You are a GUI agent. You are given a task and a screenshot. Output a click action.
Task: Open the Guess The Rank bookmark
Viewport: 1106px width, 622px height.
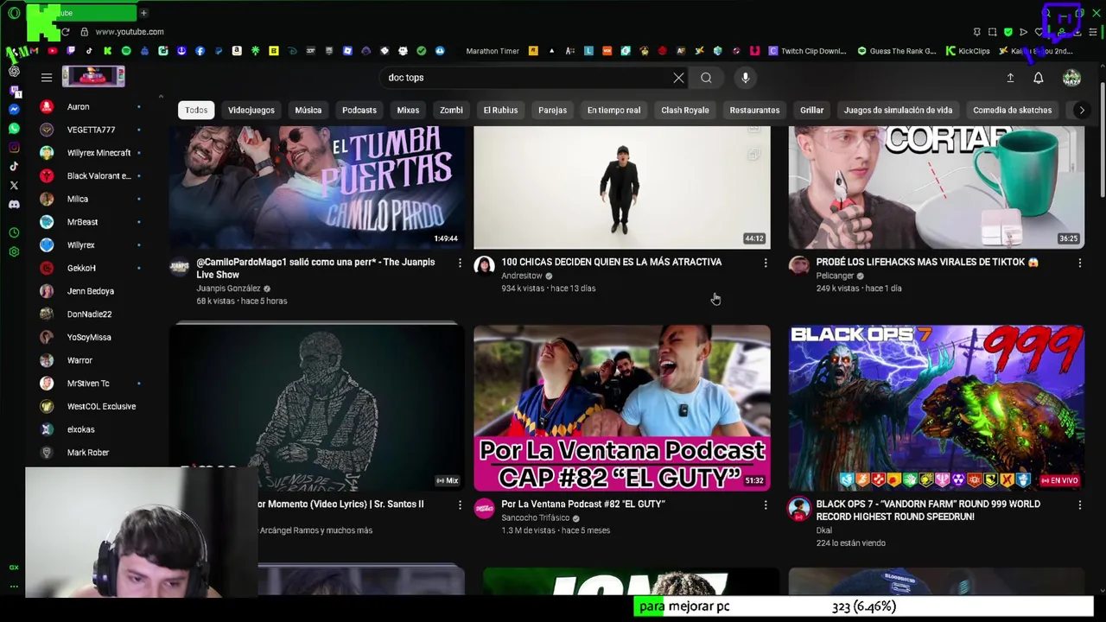tap(897, 51)
